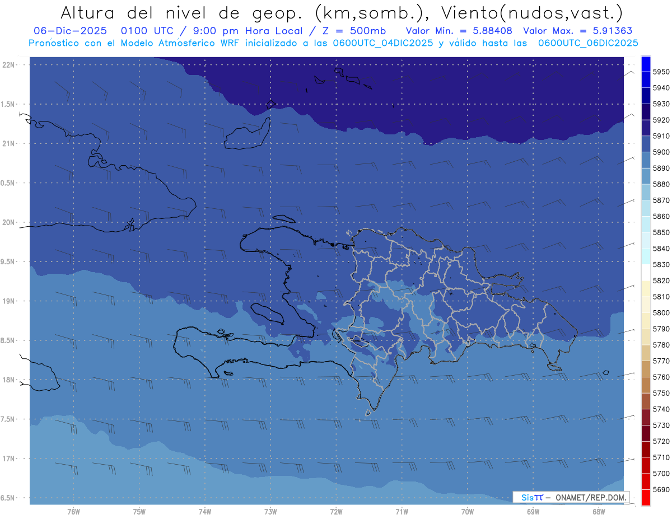Screen dimensions: 672x519
Task: Click the latitude label 17N
Action: click(9, 459)
